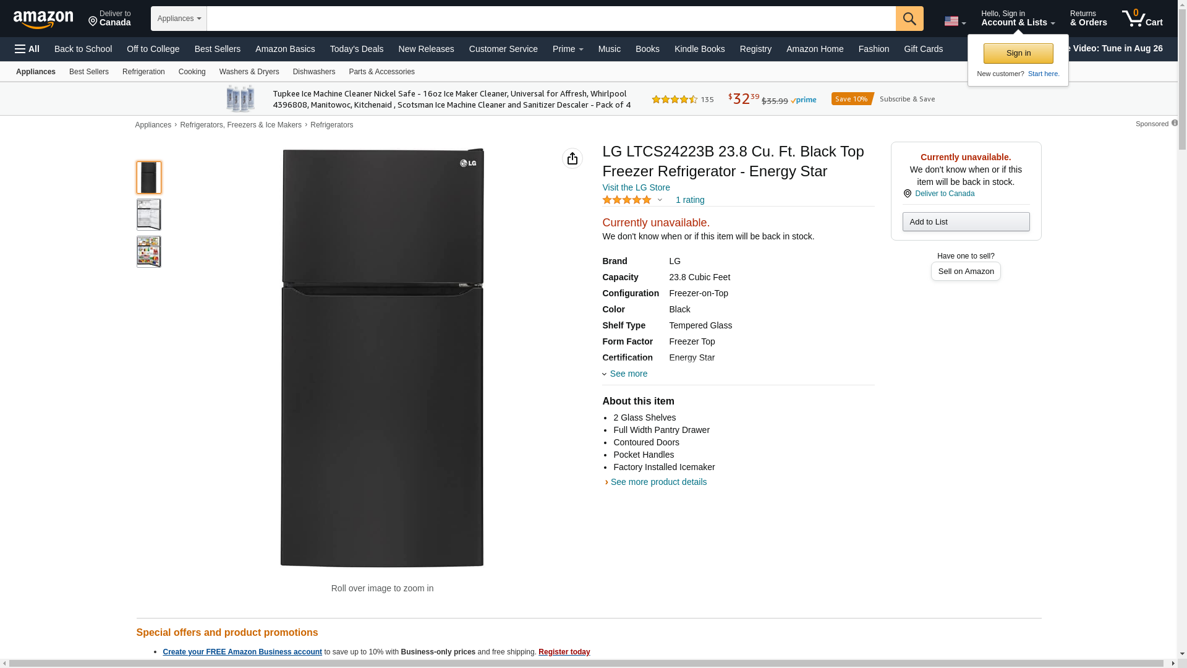Screen dimensions: 1187x668
Task: Select the open refrigerator interior thumbnail
Action: pos(148,215)
